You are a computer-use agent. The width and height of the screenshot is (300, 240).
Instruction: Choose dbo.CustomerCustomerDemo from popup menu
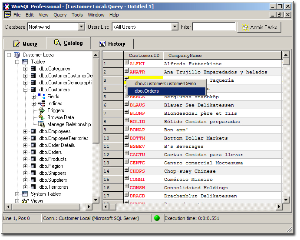coord(166,83)
